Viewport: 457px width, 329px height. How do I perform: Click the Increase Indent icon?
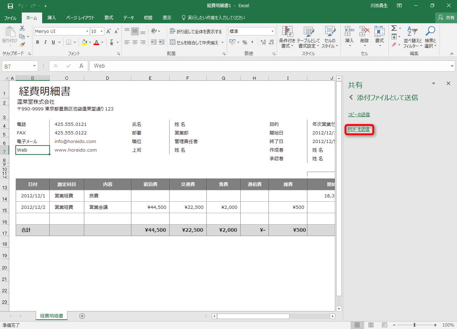162,42
